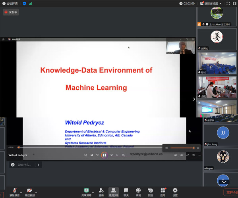Check the green network signal icon

point(31,4)
